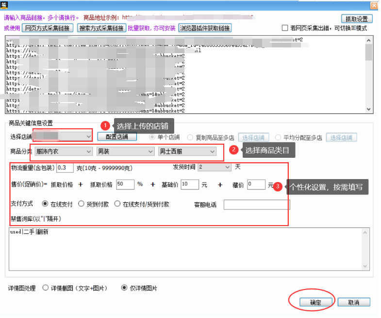This screenshot has height=318, width=381.
Task: Click the app logo icon in the title bar
Action: 4,5
